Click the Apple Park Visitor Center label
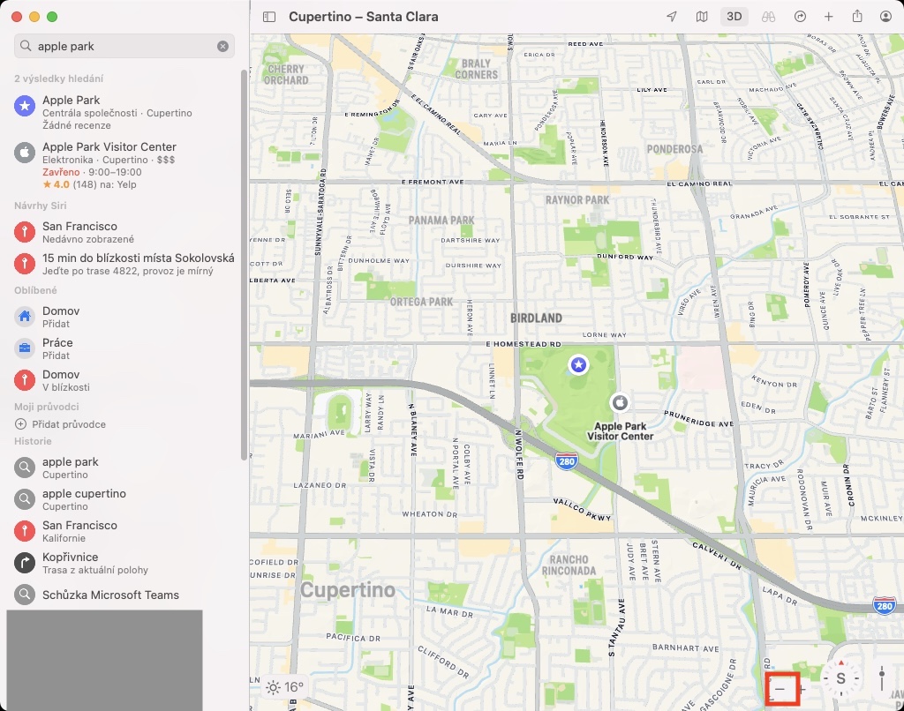 pyautogui.click(x=621, y=431)
